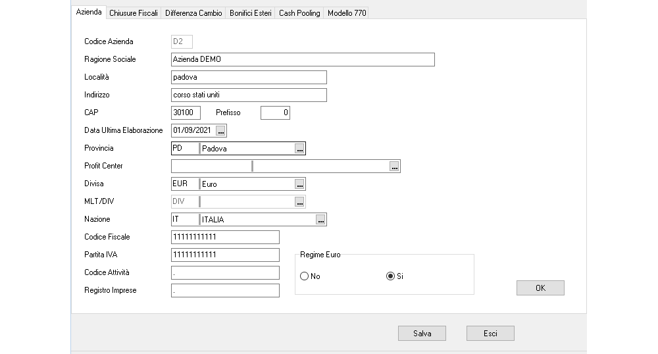Go to Bonifici Esteri tab
Screen dimensions: 658x354
250,13
